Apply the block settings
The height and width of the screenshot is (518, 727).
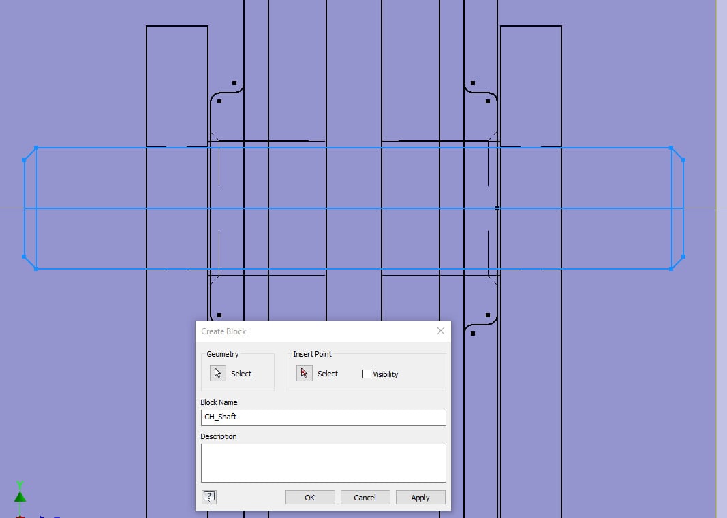pos(420,497)
